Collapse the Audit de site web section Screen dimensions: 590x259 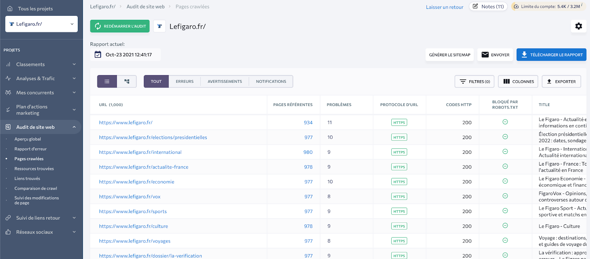pos(74,127)
